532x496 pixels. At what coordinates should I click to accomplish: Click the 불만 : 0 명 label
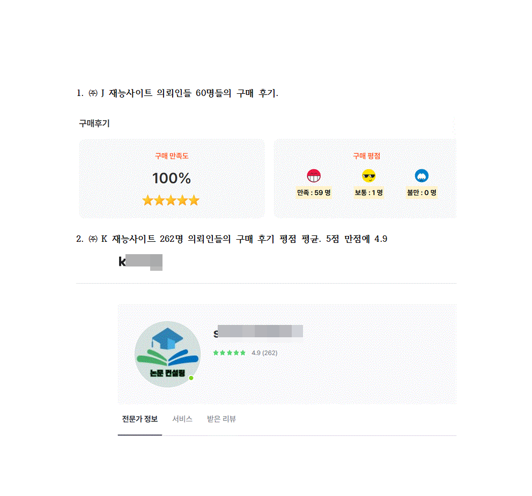[x=422, y=193]
